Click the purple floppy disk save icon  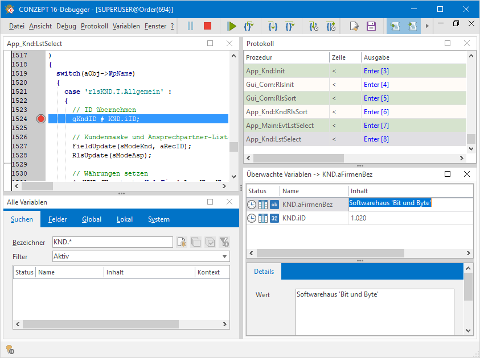[x=371, y=26]
